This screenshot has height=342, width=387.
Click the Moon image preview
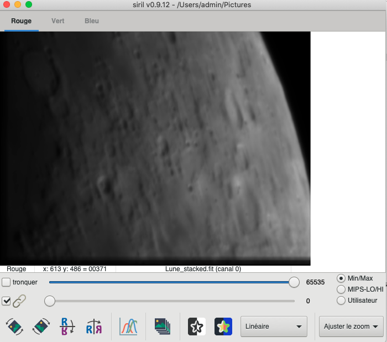tap(155, 148)
